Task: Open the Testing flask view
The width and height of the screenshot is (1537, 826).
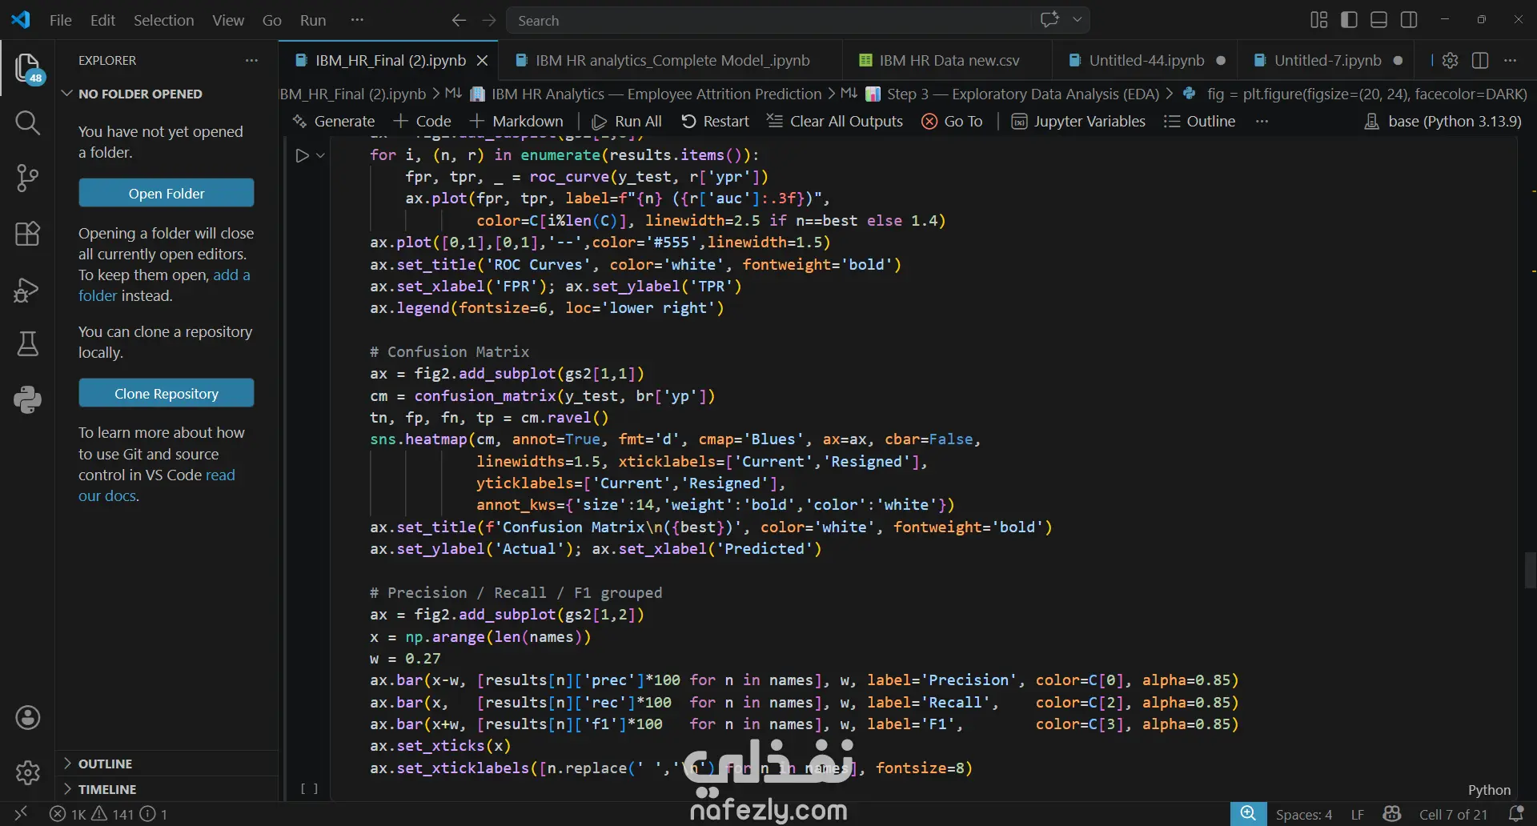Action: tap(28, 344)
